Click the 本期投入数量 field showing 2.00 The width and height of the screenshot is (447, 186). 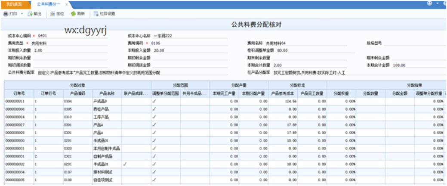click(x=71, y=50)
